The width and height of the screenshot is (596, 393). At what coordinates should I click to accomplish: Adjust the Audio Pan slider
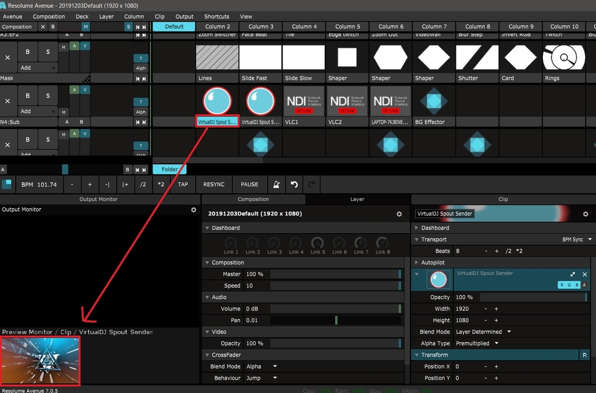tap(335, 321)
